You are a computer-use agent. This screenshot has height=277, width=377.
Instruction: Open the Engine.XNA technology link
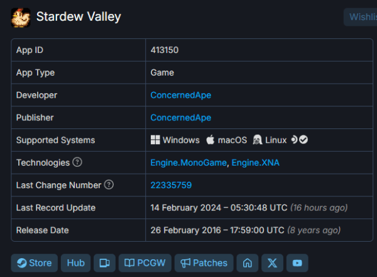(x=255, y=162)
